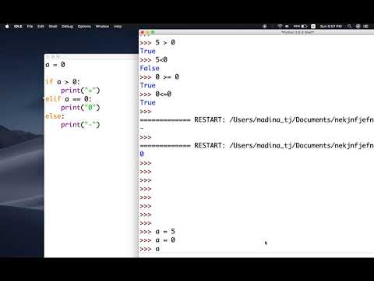Screen dimensions: 374x281
Task: Click print("+") in editor window
Action: pos(80,91)
